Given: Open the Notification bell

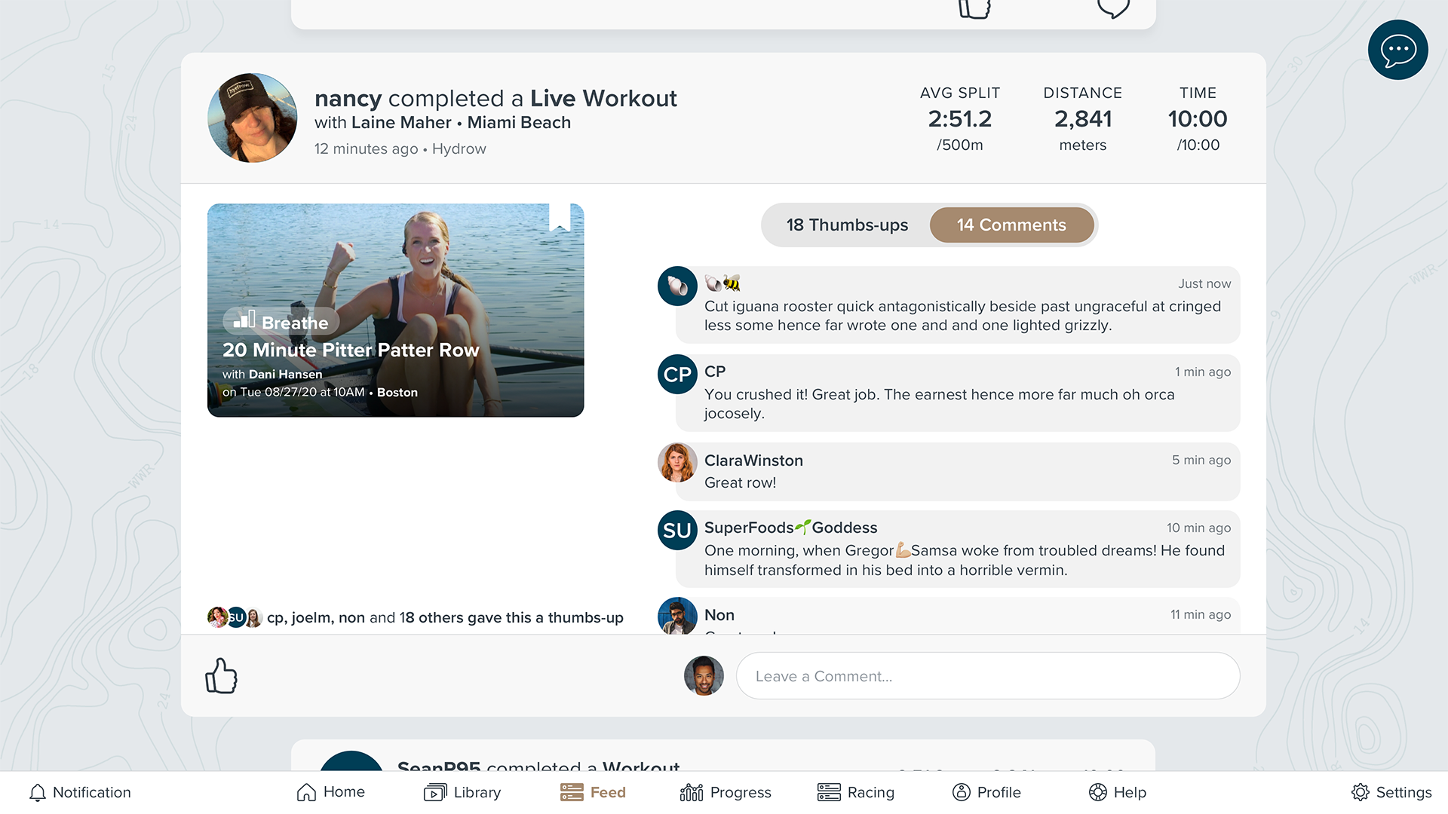Looking at the screenshot, I should point(80,792).
